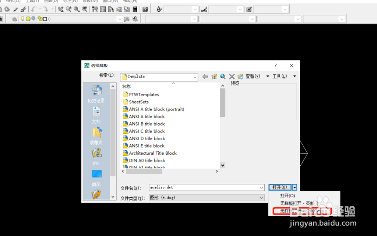The image size is (377, 236).
Task: Select the Zoom Window tool
Action: click(77, 9)
